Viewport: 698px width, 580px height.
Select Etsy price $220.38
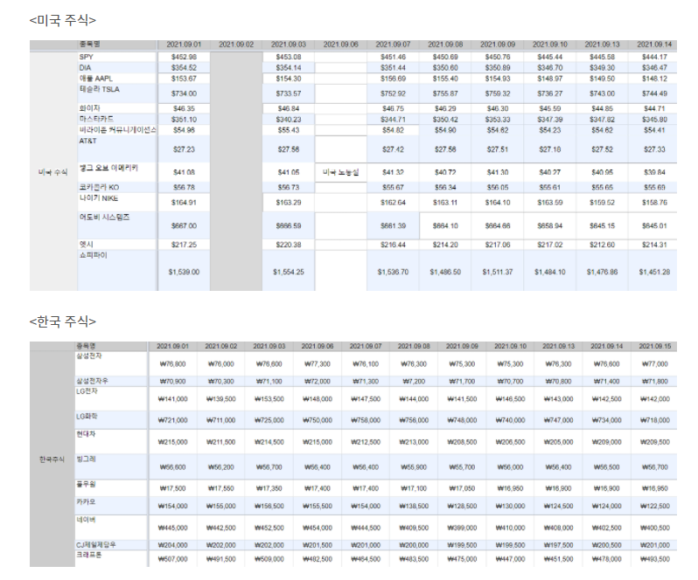click(x=289, y=245)
